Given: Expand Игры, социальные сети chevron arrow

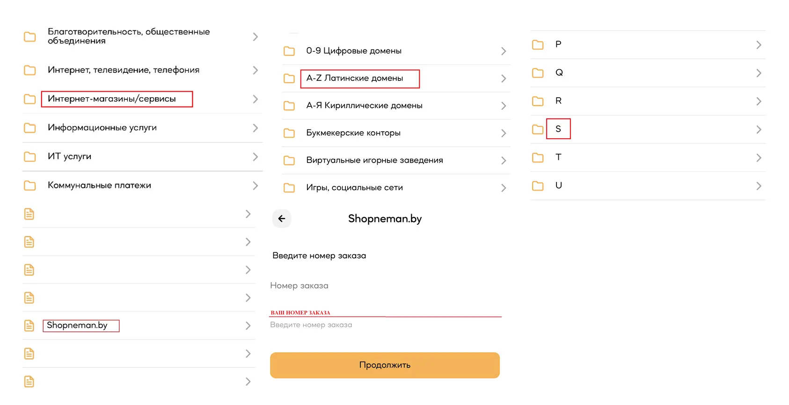Looking at the screenshot, I should click(504, 188).
